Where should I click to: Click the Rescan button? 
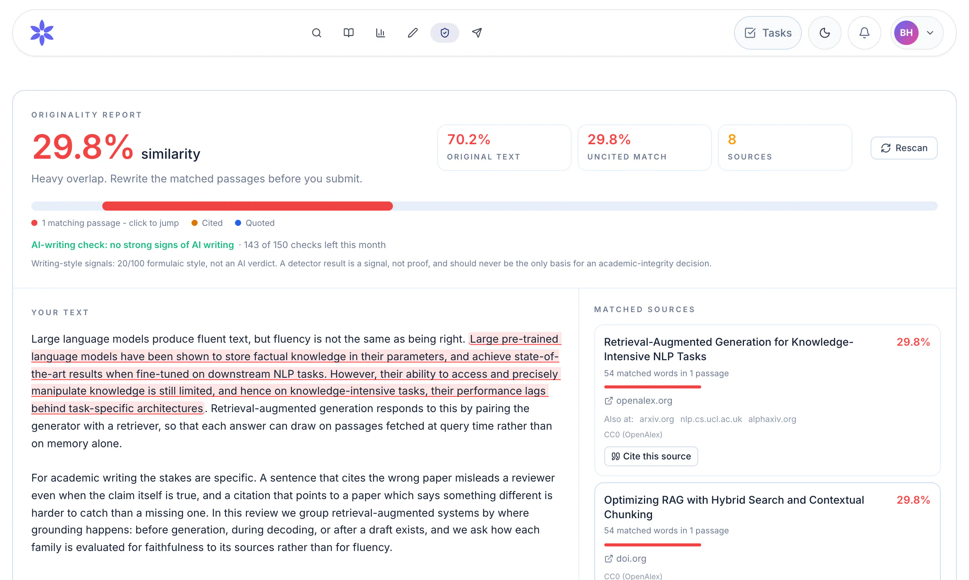click(904, 148)
